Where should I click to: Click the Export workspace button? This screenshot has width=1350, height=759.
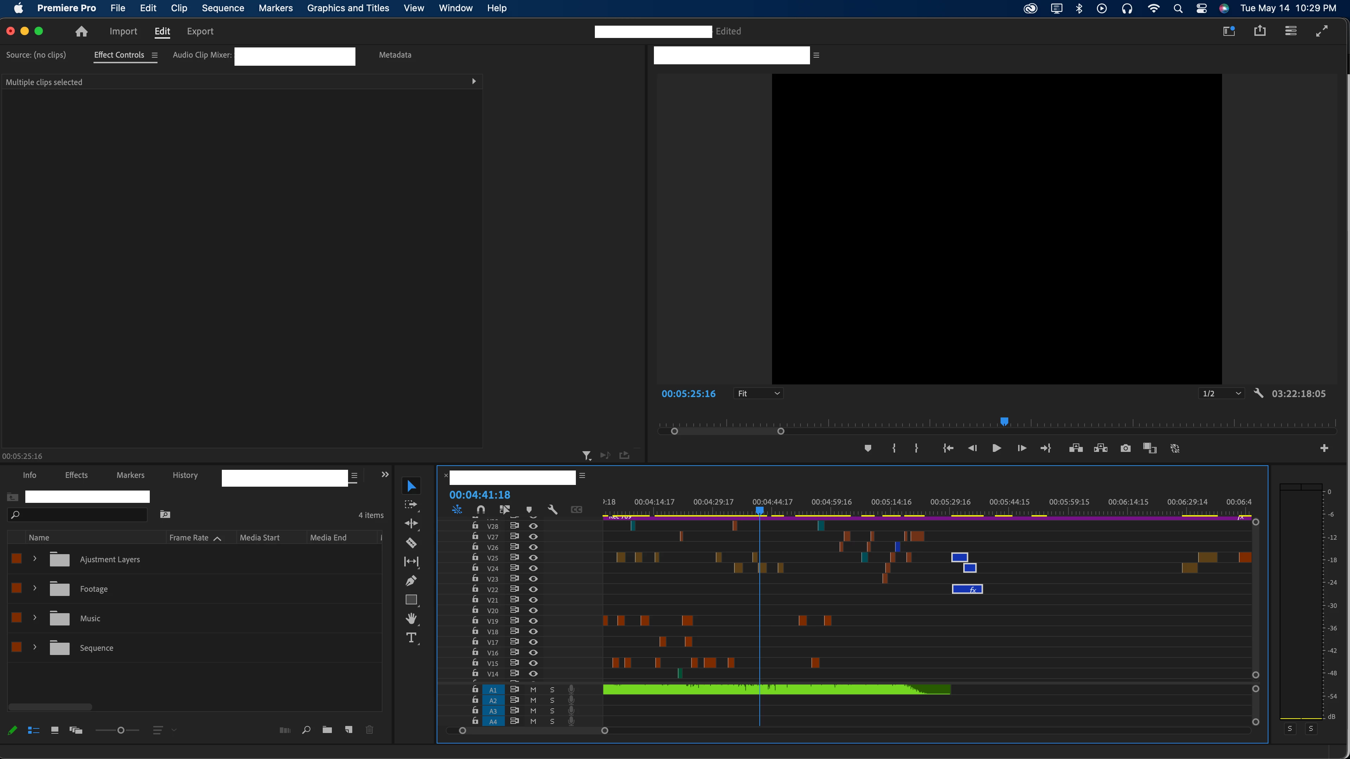tap(200, 31)
